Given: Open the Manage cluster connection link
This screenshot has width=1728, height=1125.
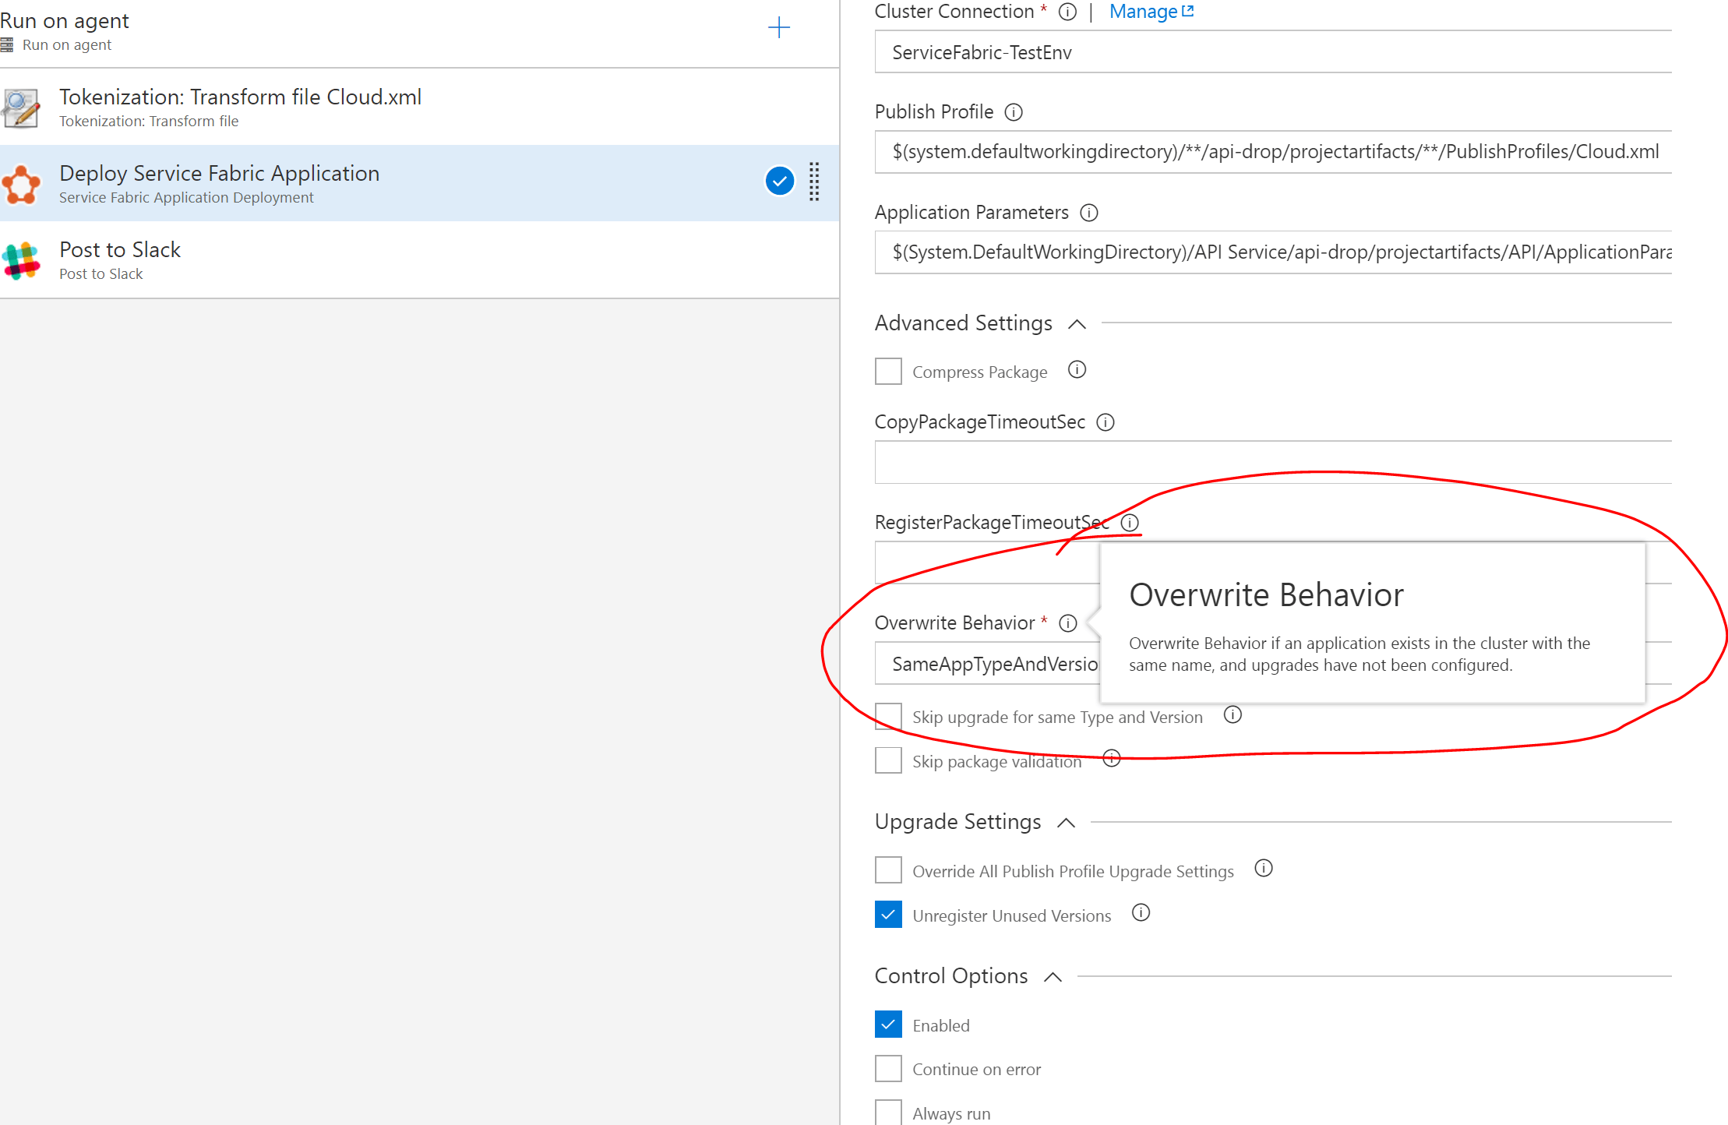Looking at the screenshot, I should coord(1143,11).
